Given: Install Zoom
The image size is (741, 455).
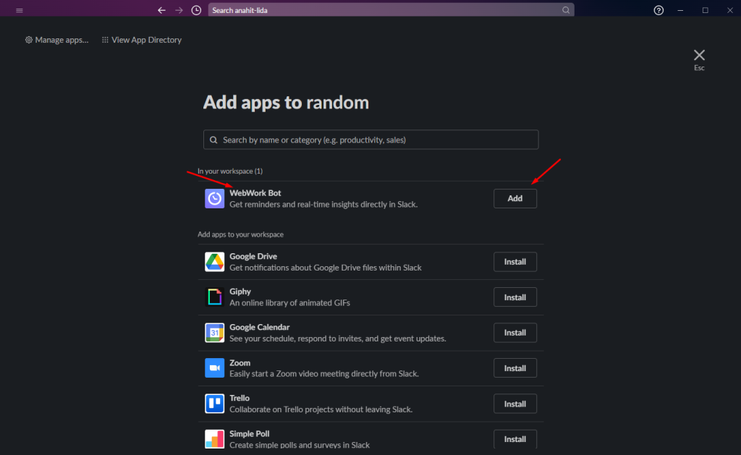Looking at the screenshot, I should 515,368.
